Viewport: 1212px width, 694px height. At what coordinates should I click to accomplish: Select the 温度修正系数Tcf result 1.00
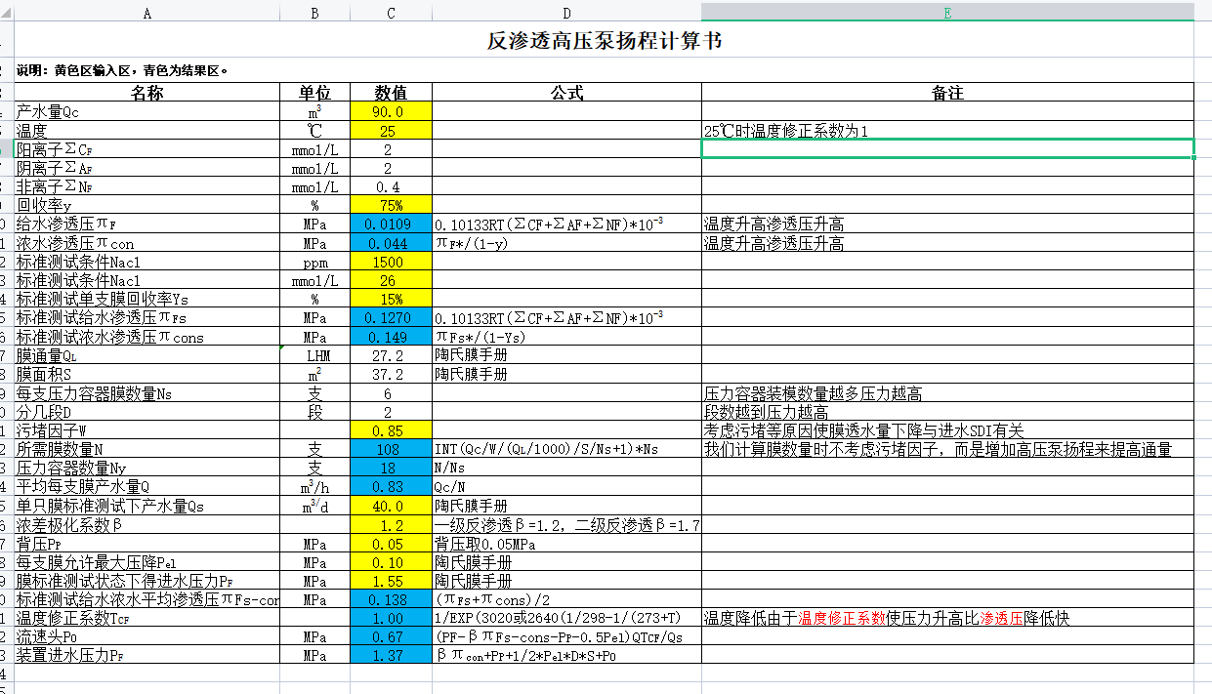click(x=390, y=618)
